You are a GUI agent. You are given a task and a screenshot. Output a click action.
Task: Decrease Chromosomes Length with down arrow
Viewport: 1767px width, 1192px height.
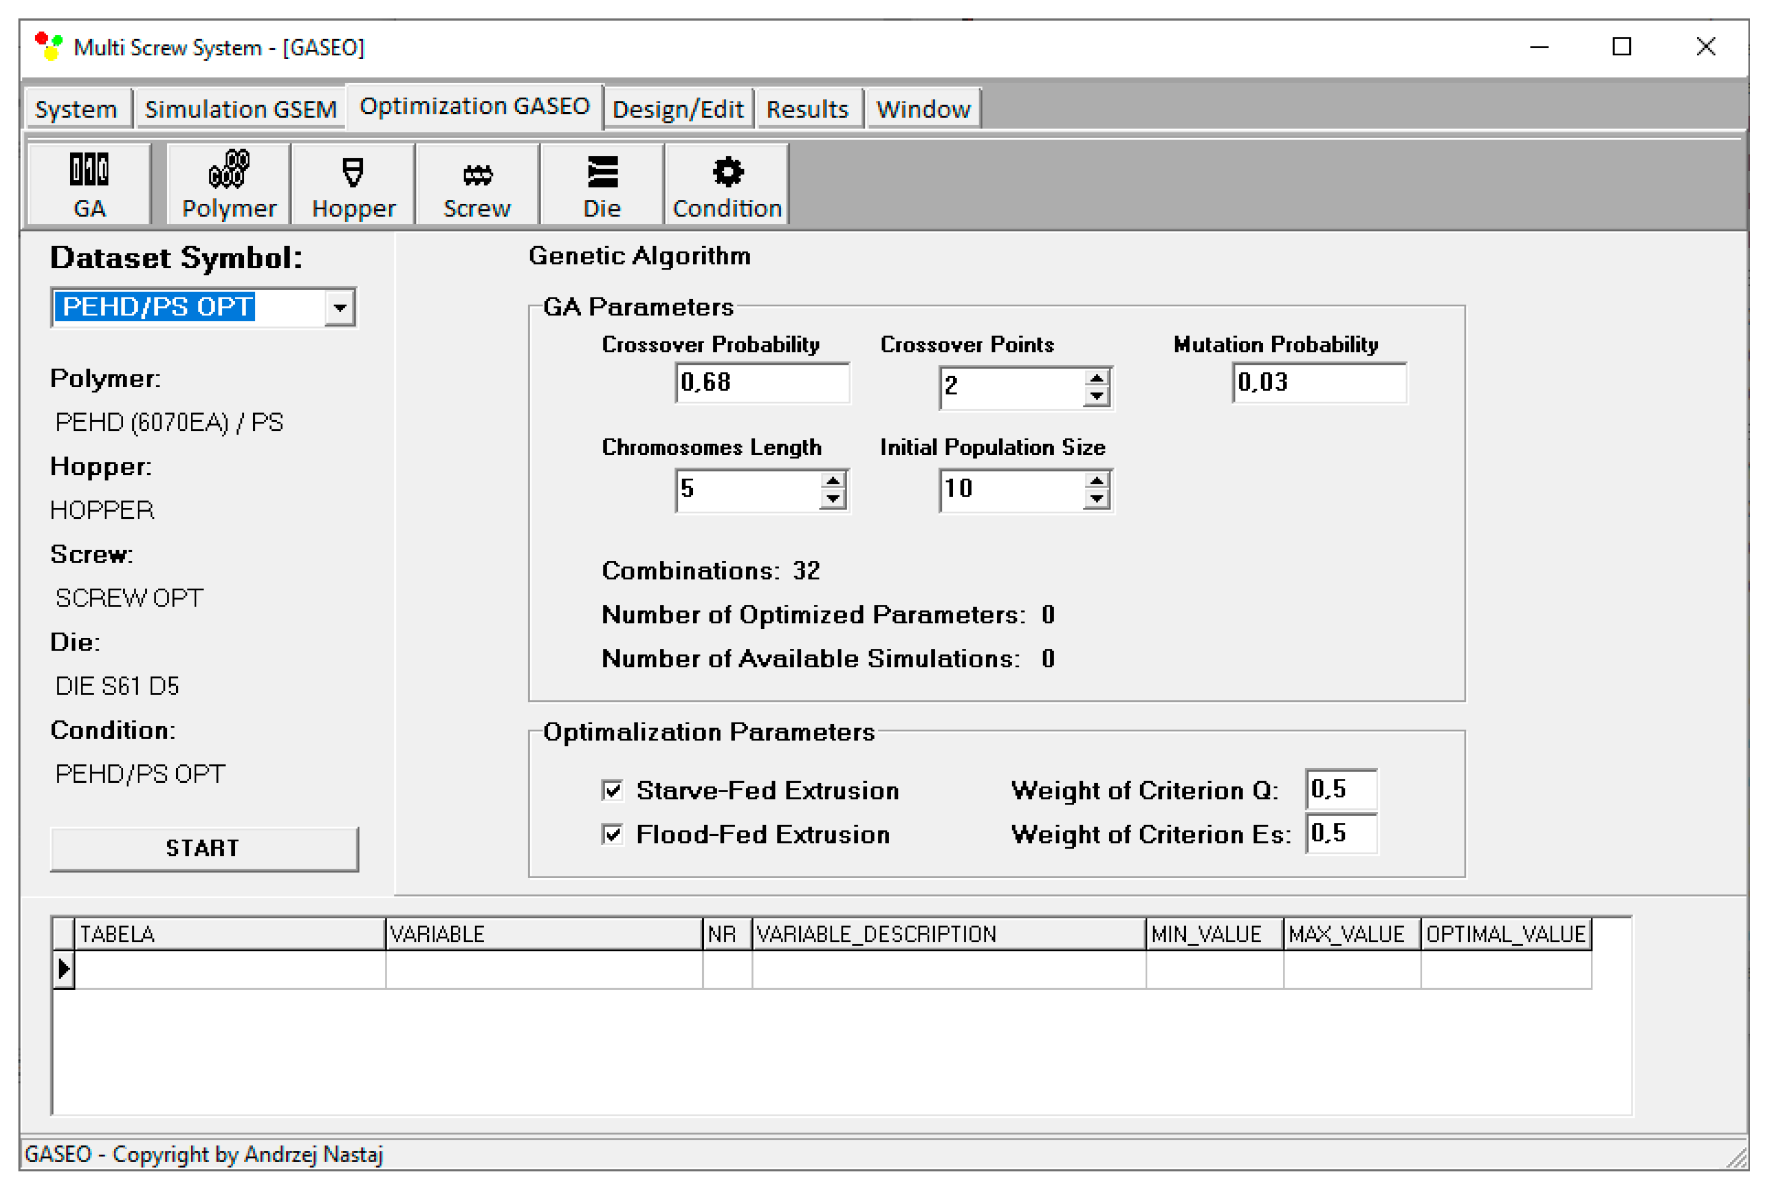pos(833,499)
